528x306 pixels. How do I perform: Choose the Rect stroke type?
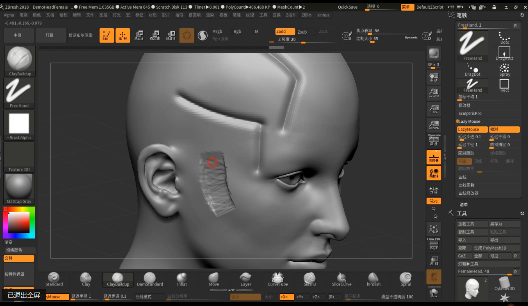[x=505, y=85]
